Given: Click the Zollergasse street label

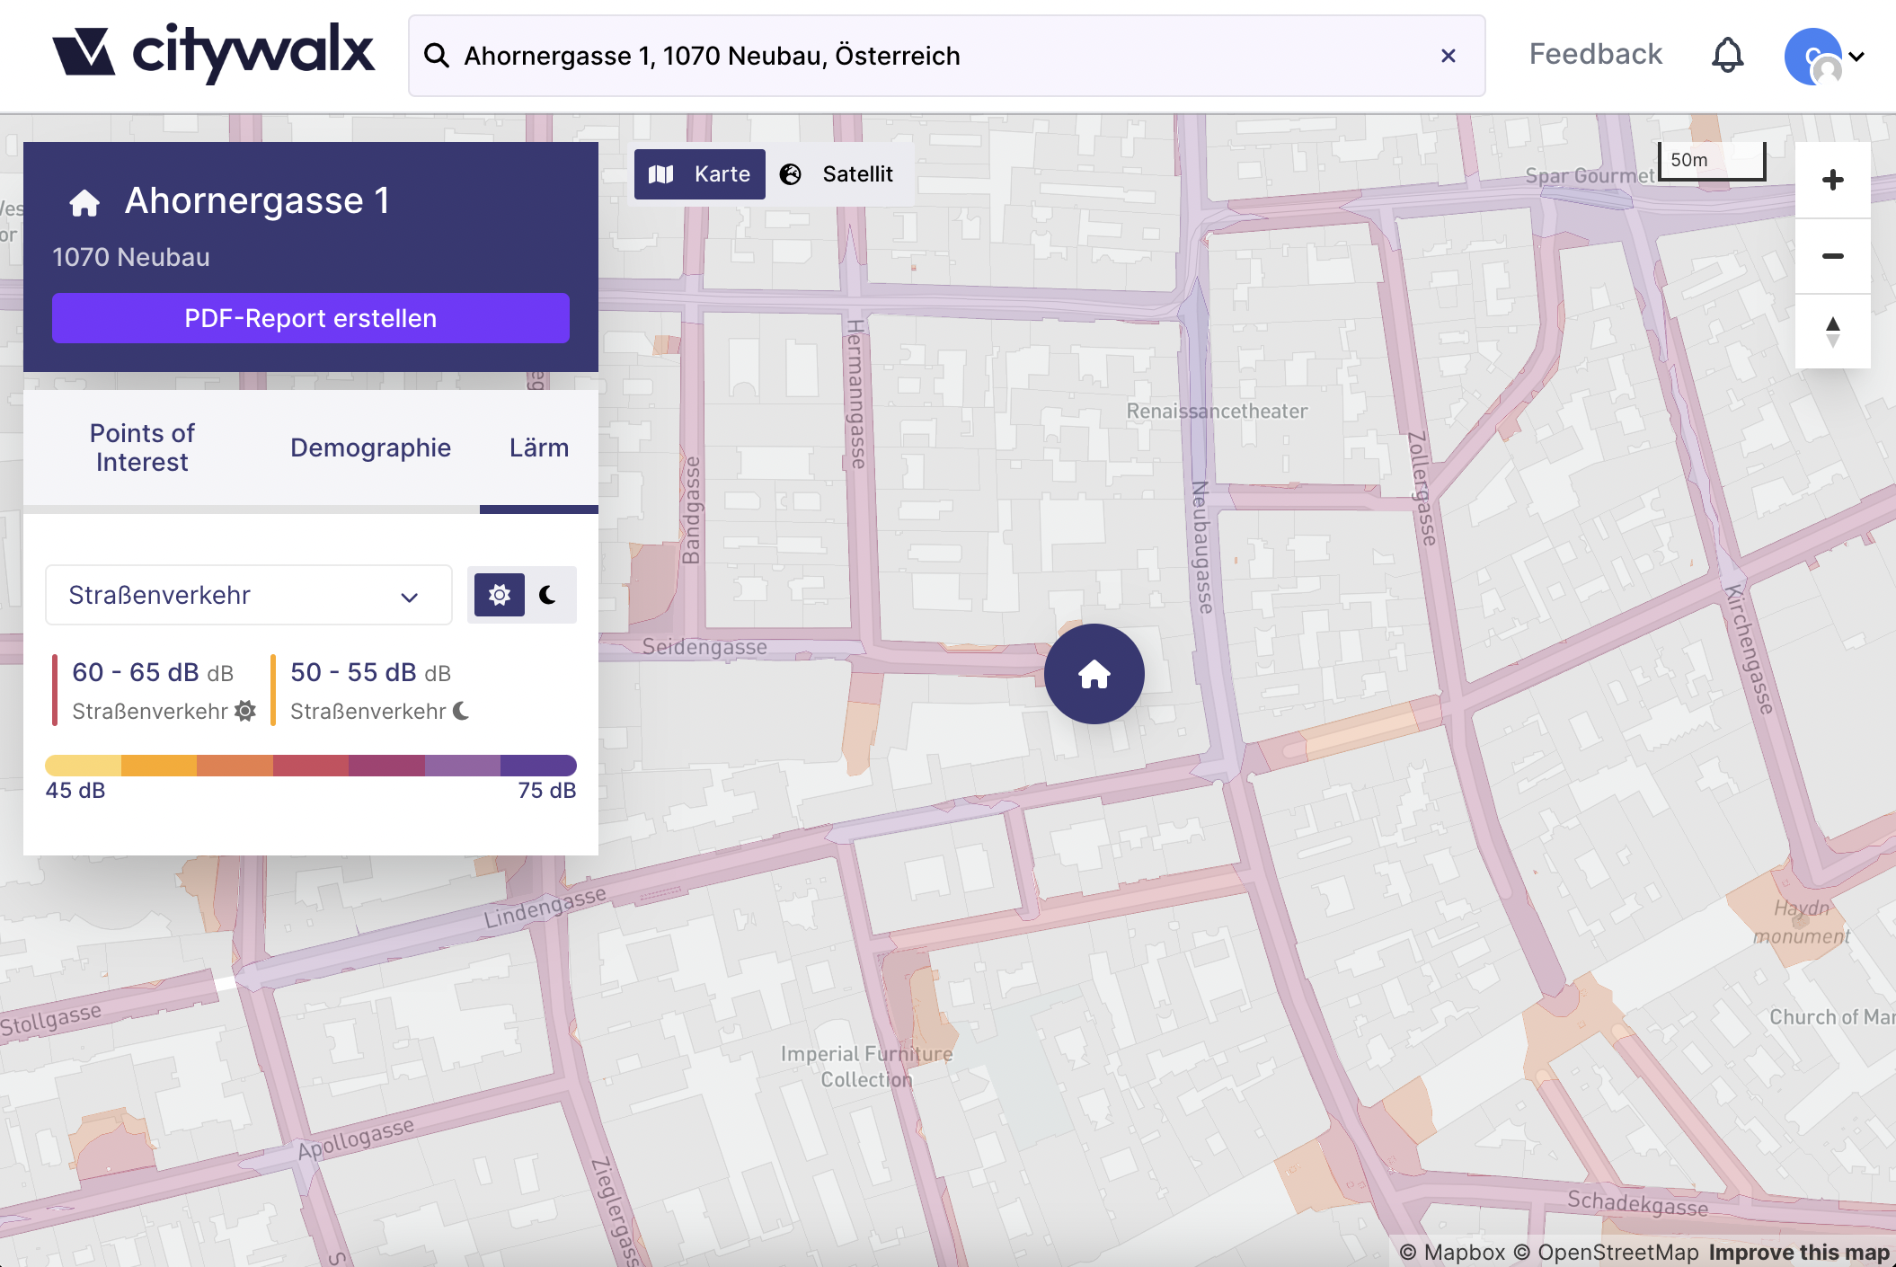Looking at the screenshot, I should (1422, 488).
